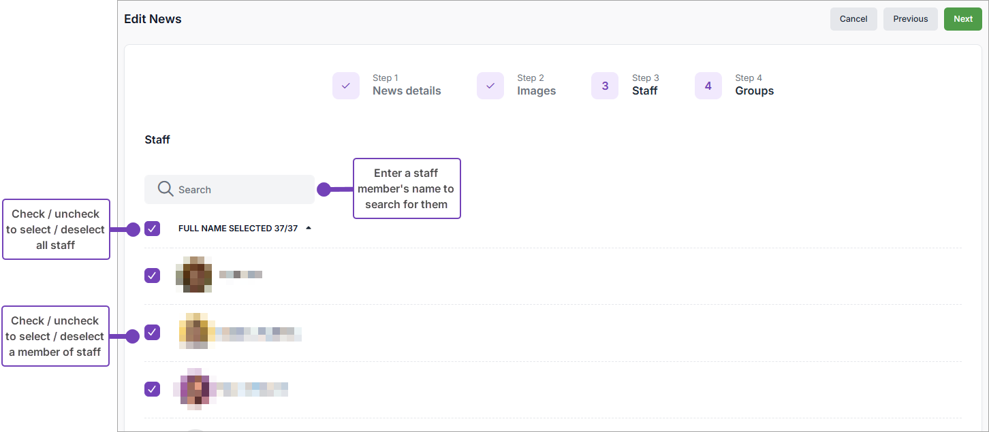
Task: Go to the Images step
Action: [536, 90]
